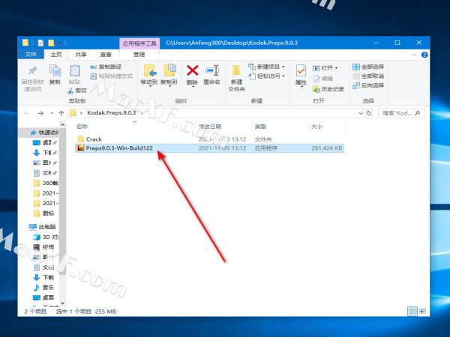The height and width of the screenshot is (337, 450).
Task: Select This PC (此电脑) in the sidebar
Action: coord(43,227)
